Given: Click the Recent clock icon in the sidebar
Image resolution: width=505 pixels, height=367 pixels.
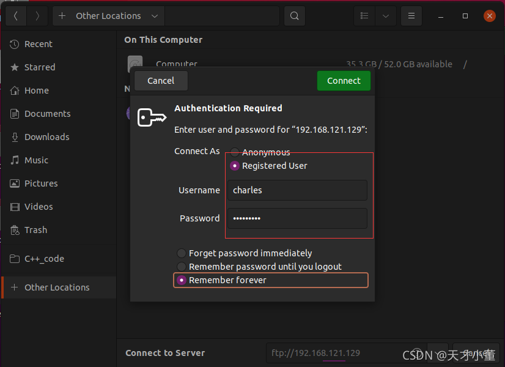Looking at the screenshot, I should 15,44.
